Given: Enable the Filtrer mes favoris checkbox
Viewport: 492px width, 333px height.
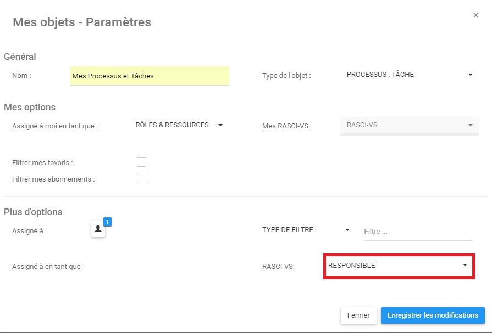Looking at the screenshot, I should click(x=141, y=162).
